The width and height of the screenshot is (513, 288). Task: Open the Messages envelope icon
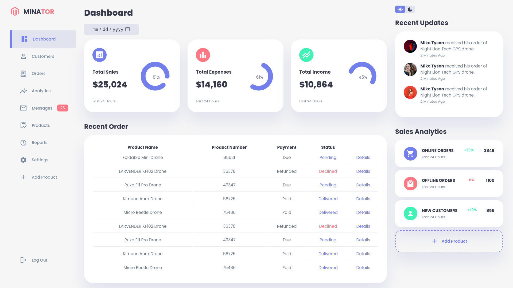coord(24,108)
